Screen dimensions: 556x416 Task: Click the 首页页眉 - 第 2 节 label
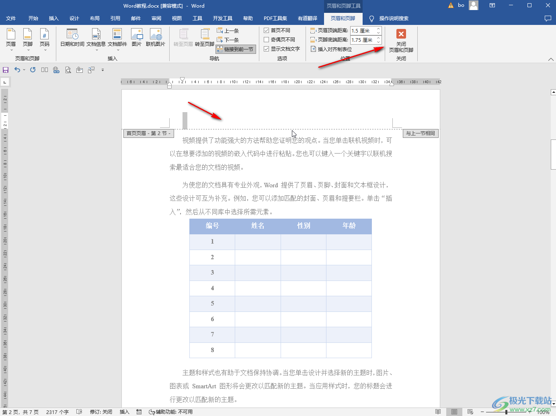149,133
